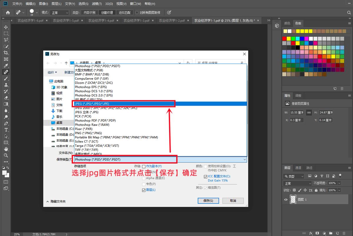
Task: Activate the Zoom magnifier tool
Action: point(6,155)
